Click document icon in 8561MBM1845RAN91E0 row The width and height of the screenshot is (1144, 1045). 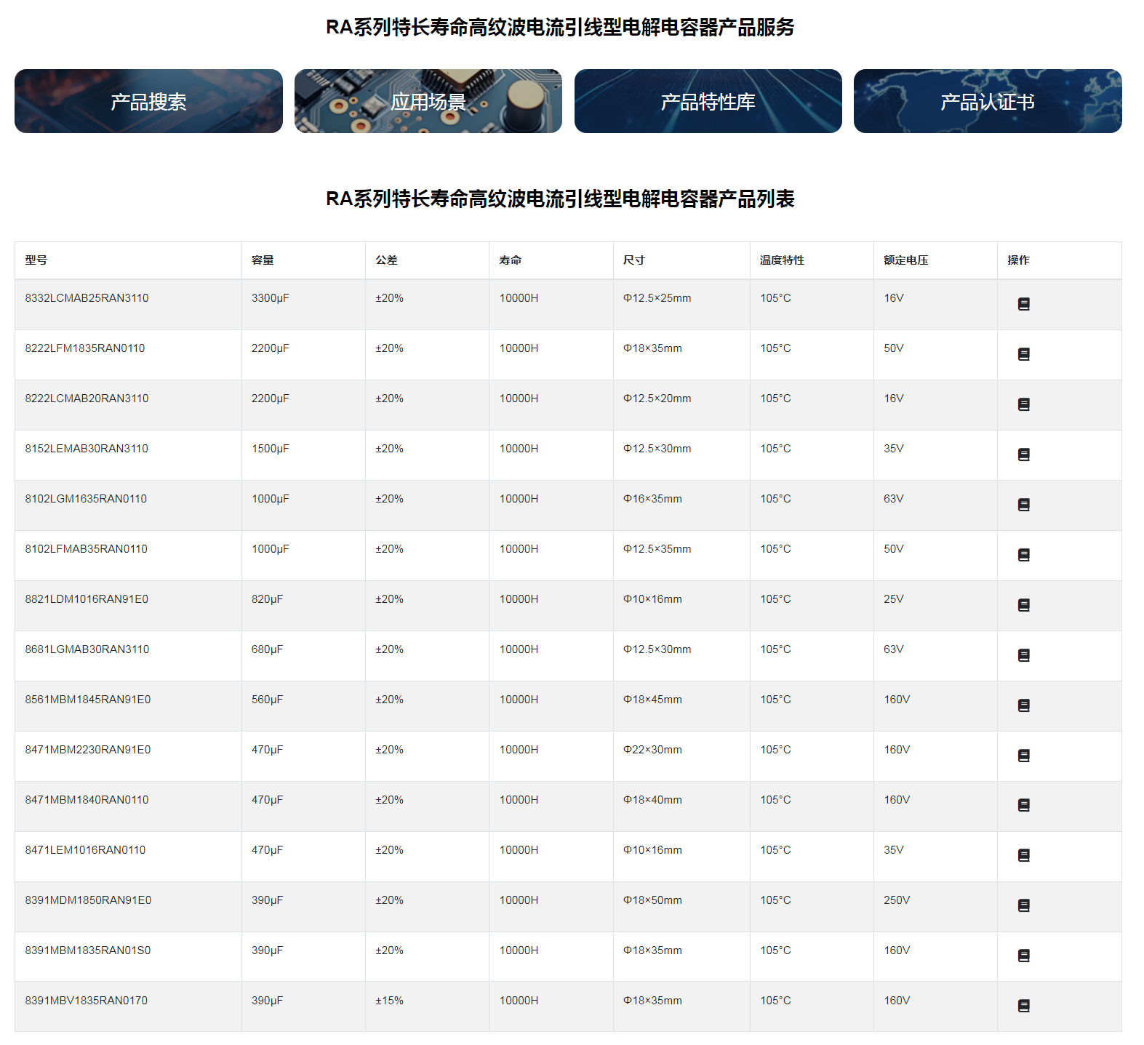pyautogui.click(x=1023, y=705)
